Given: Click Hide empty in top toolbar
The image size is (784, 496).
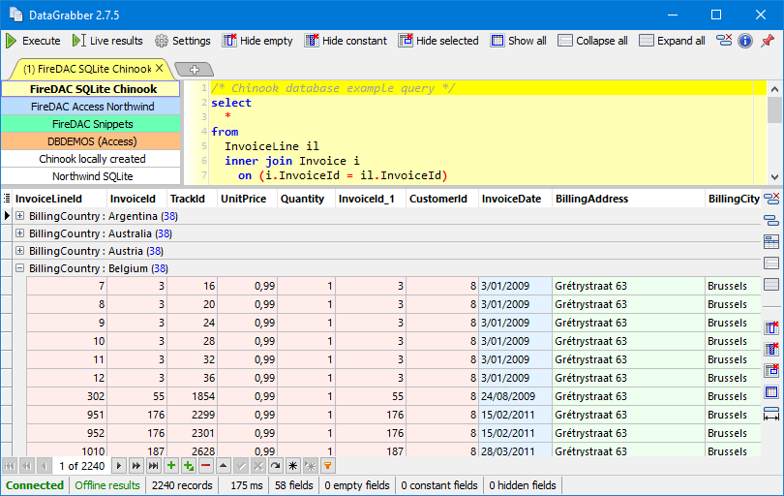Looking at the screenshot, I should [258, 41].
